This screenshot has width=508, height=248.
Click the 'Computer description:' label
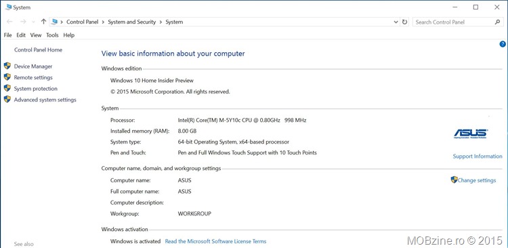click(137, 203)
